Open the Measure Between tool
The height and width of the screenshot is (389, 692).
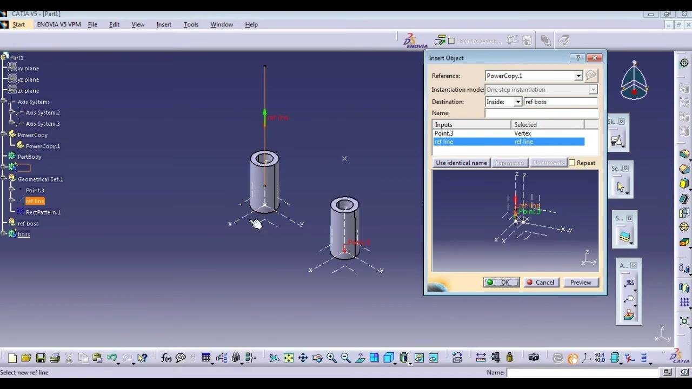(481, 358)
